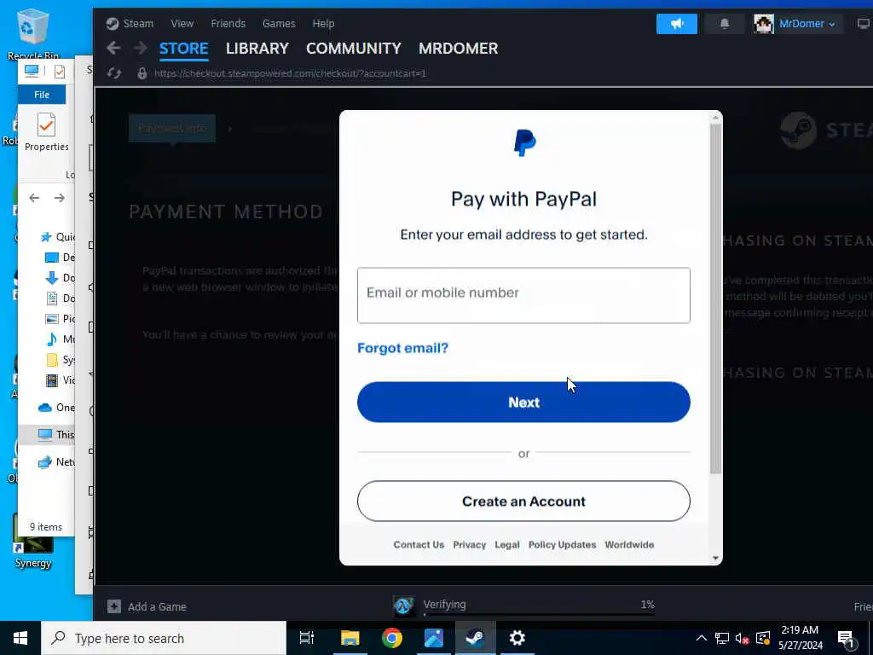Open the Recycle Bin desktop icon
Viewport: 873px width, 655px height.
tap(33, 33)
